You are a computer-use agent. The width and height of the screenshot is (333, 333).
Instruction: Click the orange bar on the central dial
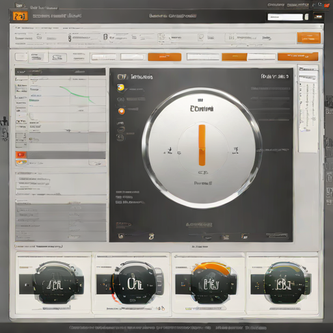point(202,145)
